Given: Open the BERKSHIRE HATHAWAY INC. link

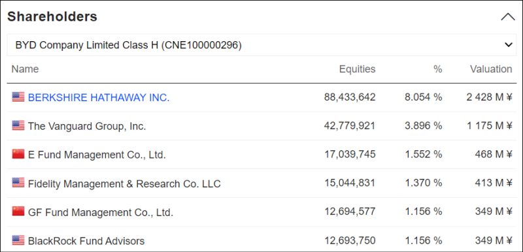Looking at the screenshot, I should coord(99,97).
